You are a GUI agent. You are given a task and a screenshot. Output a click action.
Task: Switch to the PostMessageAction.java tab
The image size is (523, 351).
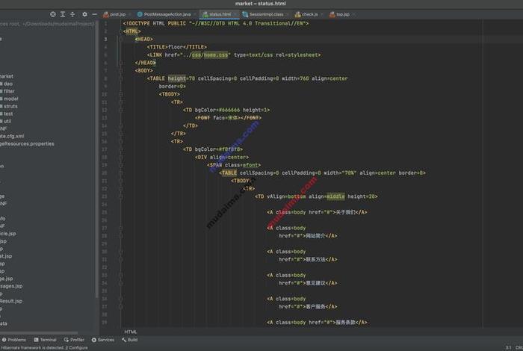pyautogui.click(x=167, y=14)
